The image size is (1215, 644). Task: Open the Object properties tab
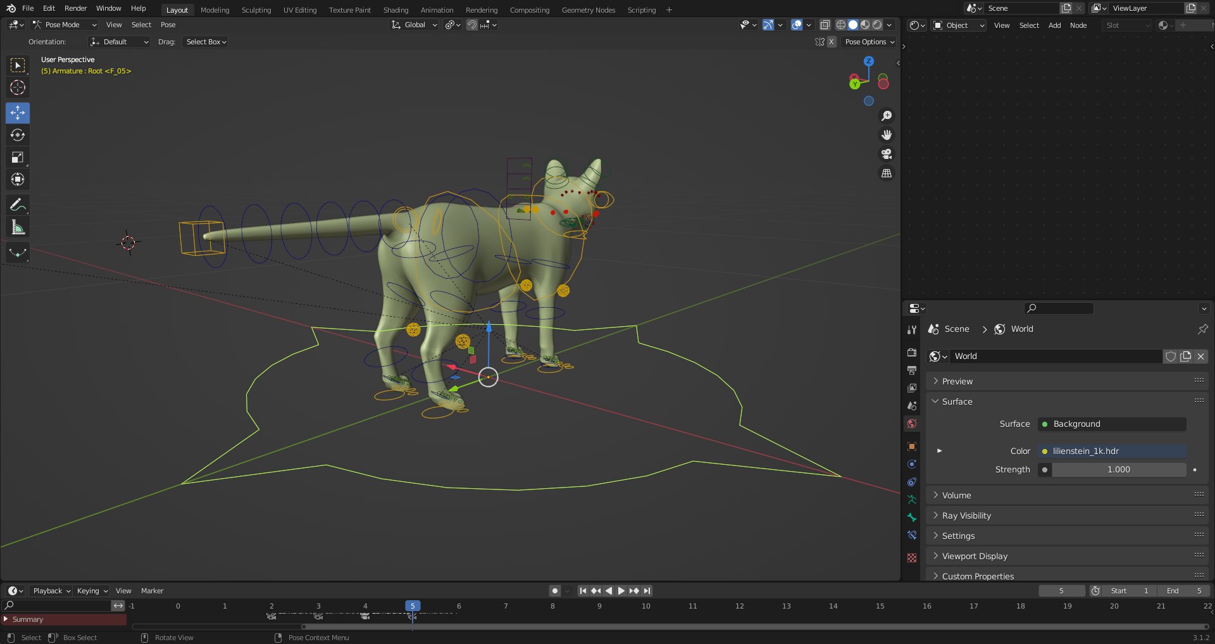point(912,446)
